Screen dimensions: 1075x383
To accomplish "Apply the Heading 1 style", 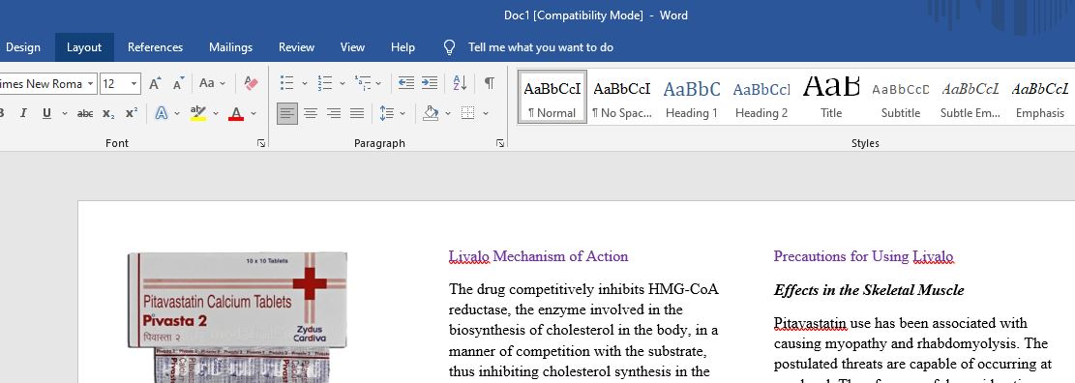I will point(692,97).
